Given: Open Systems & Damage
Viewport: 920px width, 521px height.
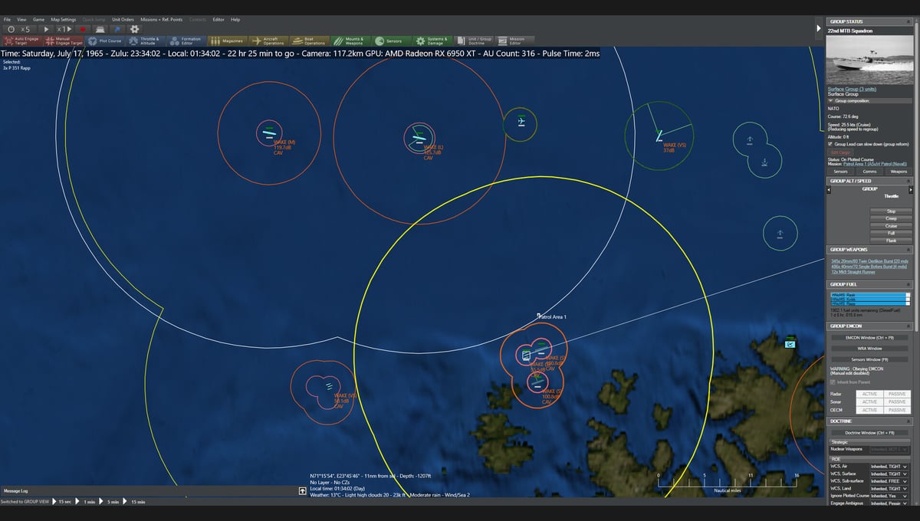Looking at the screenshot, I should pyautogui.click(x=431, y=41).
